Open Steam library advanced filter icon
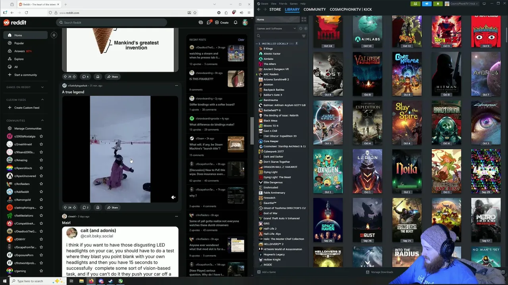The image size is (508, 285). tap(304, 36)
